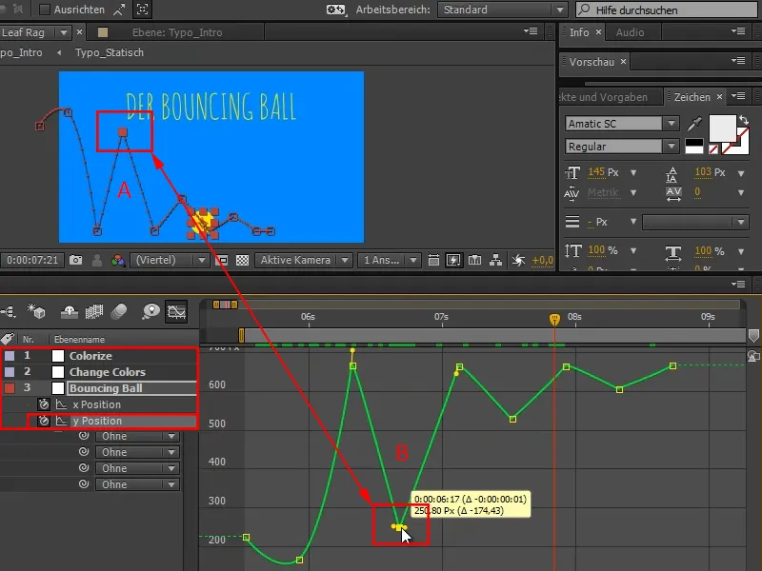Switch to the Audio panel tab
The height and width of the screenshot is (571, 762).
click(630, 32)
